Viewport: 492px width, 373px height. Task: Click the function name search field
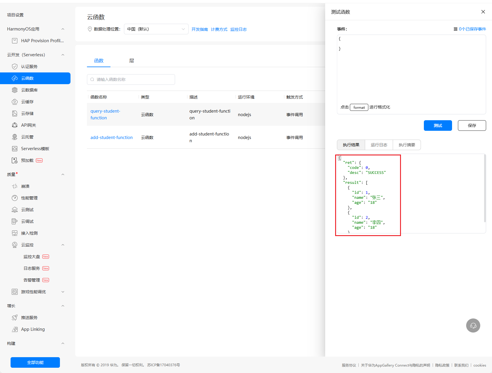[131, 79]
